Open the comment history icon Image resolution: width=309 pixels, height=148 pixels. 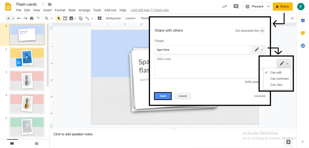[x=236, y=6]
